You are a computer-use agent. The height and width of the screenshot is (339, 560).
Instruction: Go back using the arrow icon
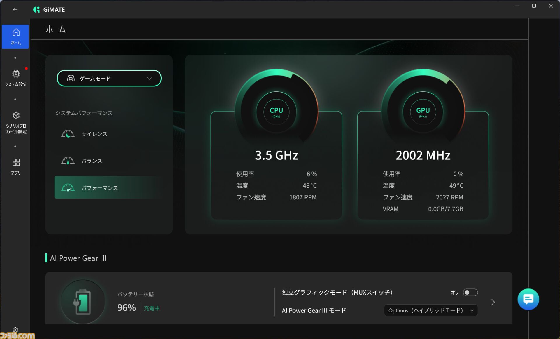tap(15, 10)
